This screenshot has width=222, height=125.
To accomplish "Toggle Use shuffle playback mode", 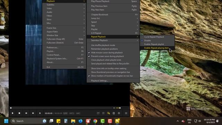I will pos(113,45).
